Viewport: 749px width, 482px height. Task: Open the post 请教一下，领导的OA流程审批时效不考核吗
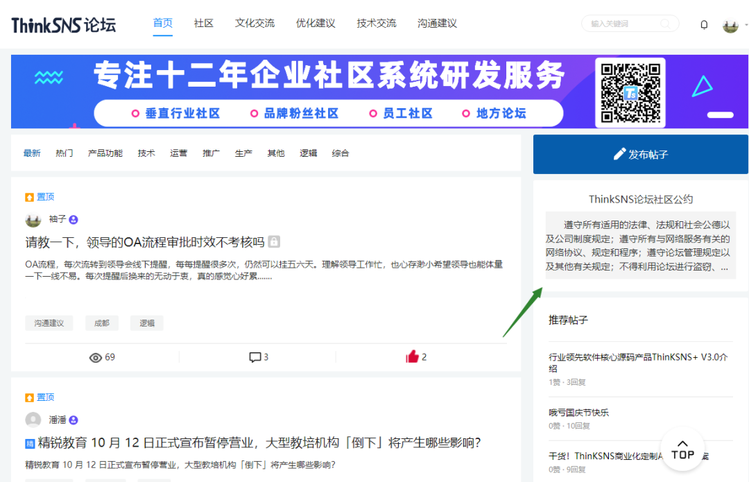tap(145, 242)
